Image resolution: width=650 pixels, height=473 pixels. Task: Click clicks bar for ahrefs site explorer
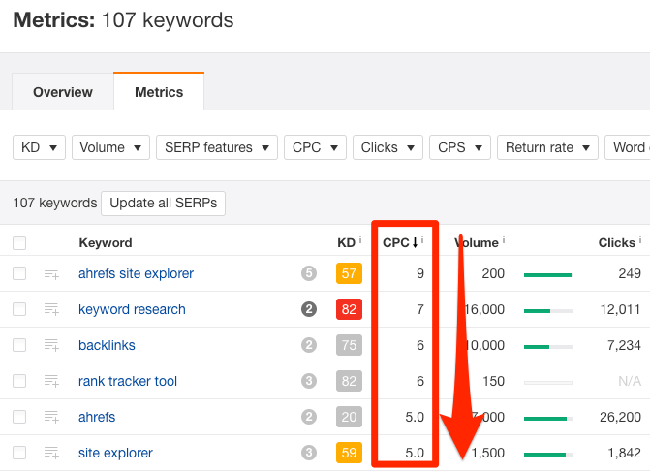click(x=548, y=275)
